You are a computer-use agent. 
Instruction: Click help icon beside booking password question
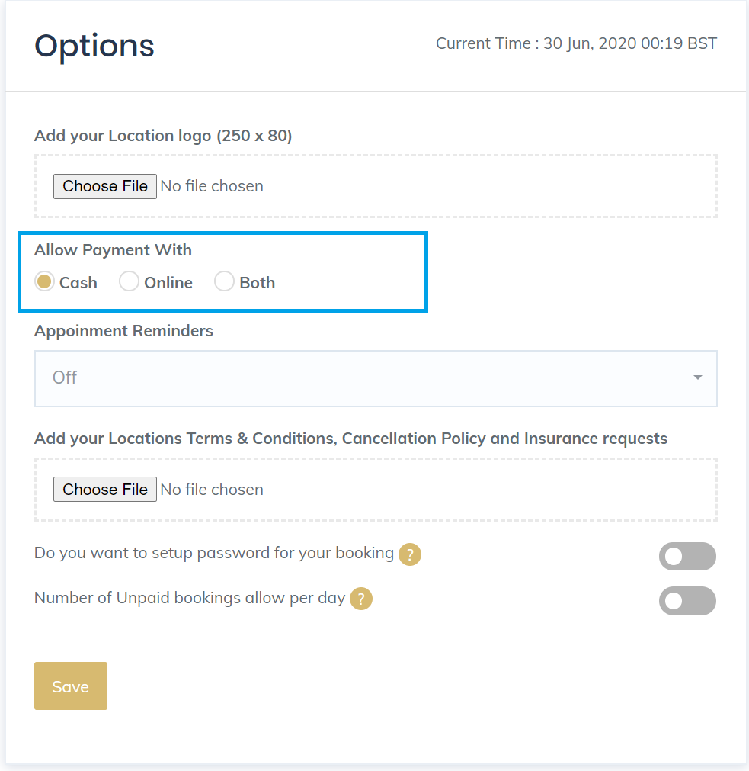tap(410, 554)
